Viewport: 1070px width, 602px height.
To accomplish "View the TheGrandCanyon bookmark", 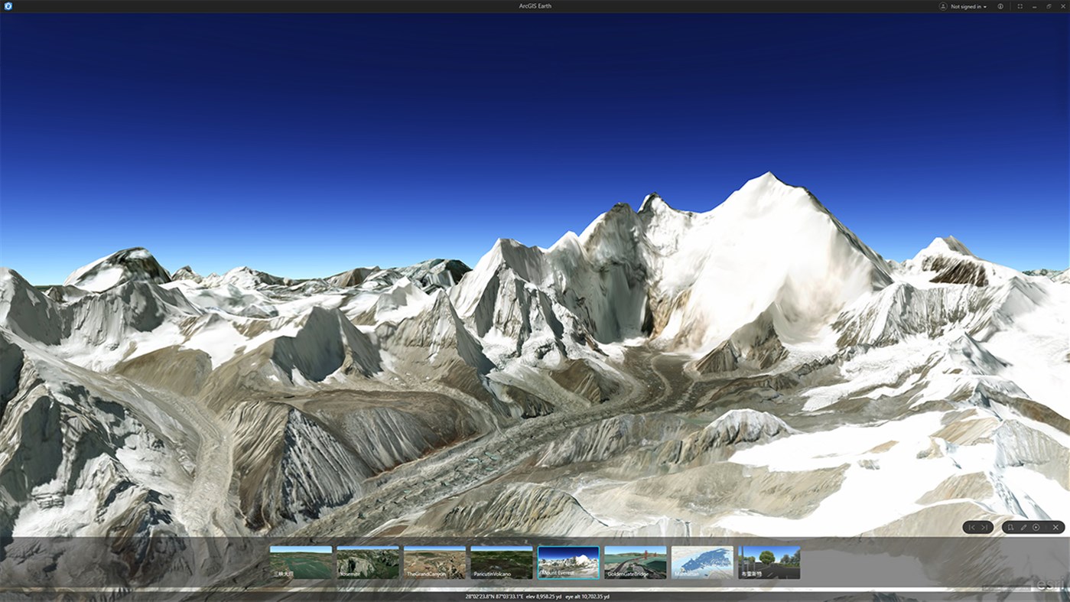I will tap(434, 561).
